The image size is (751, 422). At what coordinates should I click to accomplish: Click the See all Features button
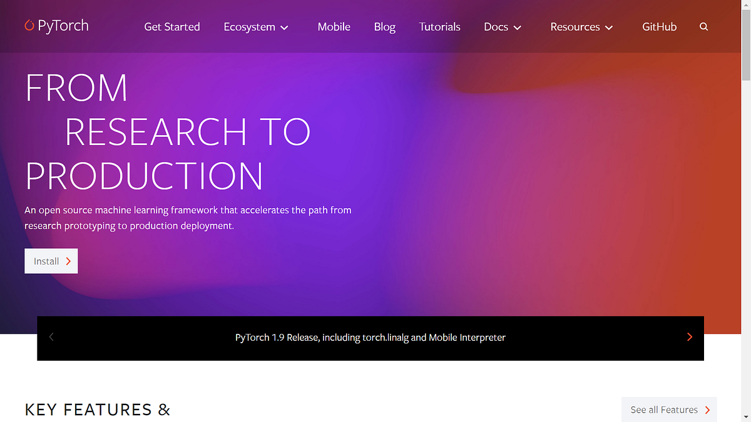[x=665, y=409]
